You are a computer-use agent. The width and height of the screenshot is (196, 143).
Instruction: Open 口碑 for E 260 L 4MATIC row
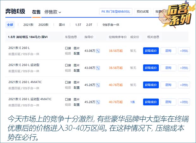68,82
